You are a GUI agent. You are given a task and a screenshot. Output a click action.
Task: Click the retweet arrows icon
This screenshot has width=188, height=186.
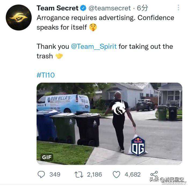79,175
